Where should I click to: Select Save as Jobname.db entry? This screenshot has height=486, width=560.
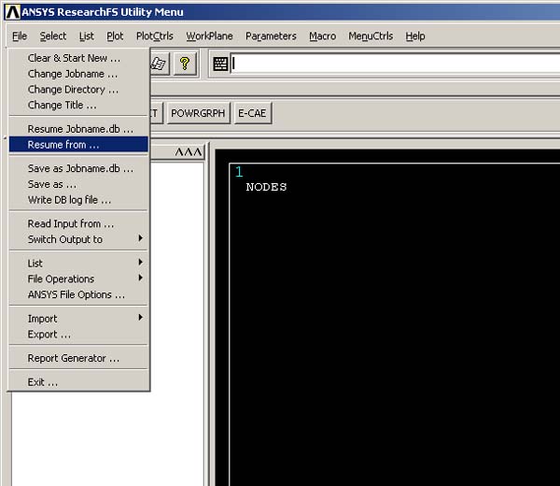click(78, 168)
